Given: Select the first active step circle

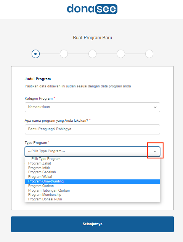Looking at the screenshot, I should pyautogui.click(x=35, y=54).
